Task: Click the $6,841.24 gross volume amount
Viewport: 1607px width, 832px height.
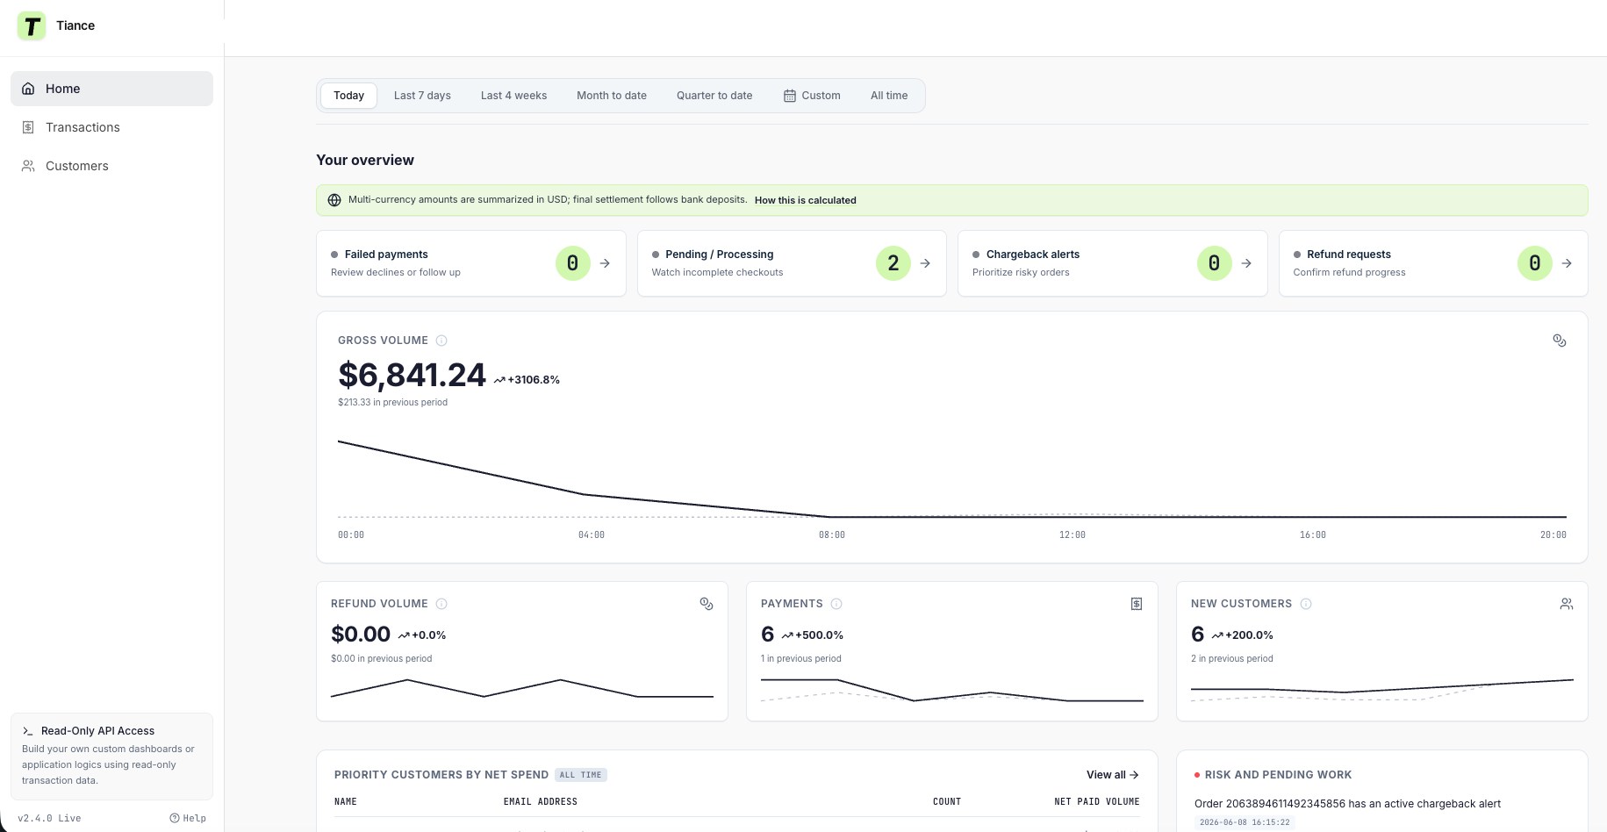Action: pos(412,376)
